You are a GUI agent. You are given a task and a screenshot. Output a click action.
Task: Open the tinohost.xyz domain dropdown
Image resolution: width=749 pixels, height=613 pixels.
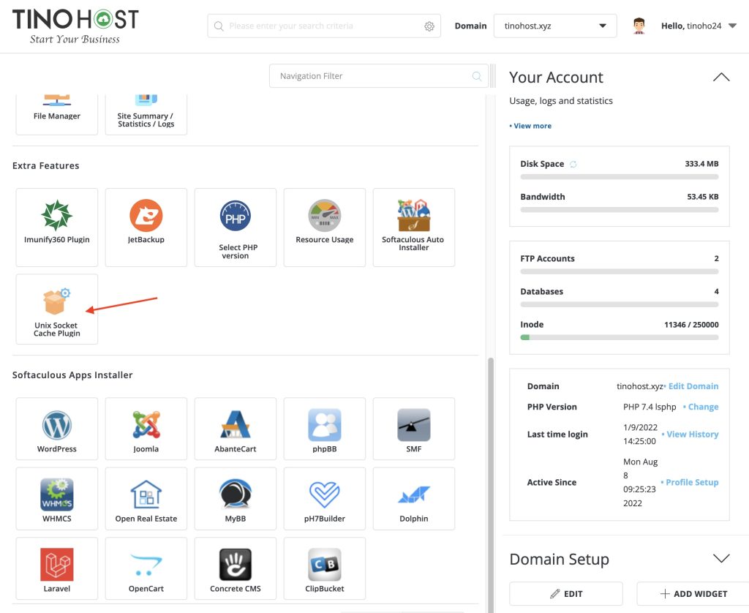(555, 26)
